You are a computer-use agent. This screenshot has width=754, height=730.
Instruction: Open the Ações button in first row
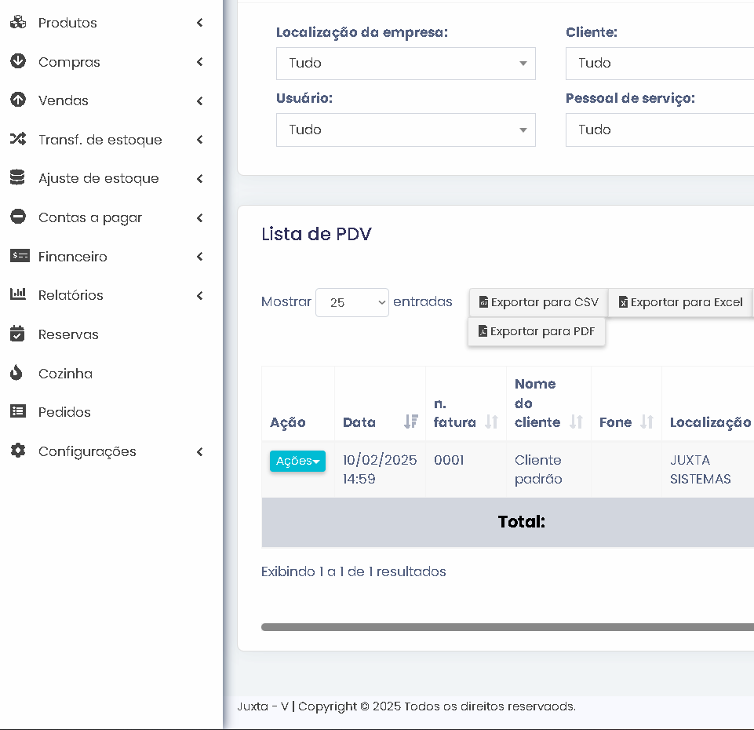(297, 462)
